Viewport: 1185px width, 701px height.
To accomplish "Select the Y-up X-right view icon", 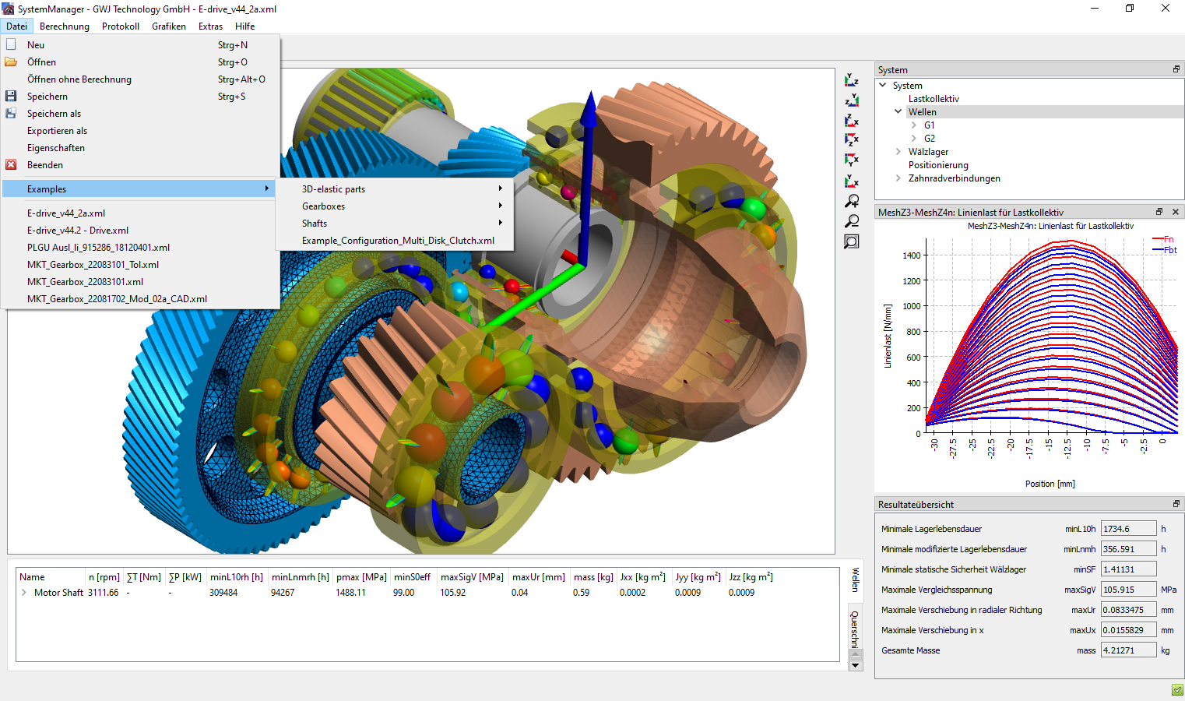I will [x=851, y=181].
